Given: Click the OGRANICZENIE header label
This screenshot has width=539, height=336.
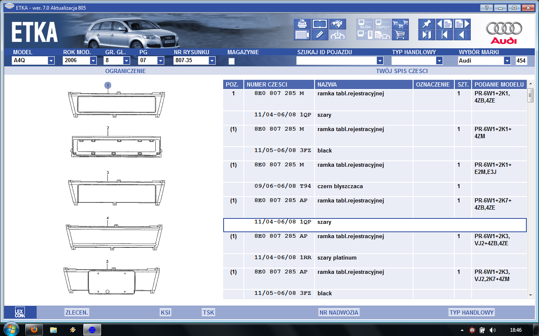Looking at the screenshot, I should pyautogui.click(x=125, y=71).
